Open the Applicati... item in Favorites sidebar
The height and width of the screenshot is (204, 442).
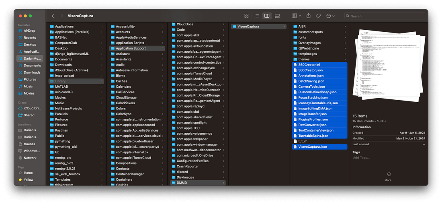tap(30, 52)
